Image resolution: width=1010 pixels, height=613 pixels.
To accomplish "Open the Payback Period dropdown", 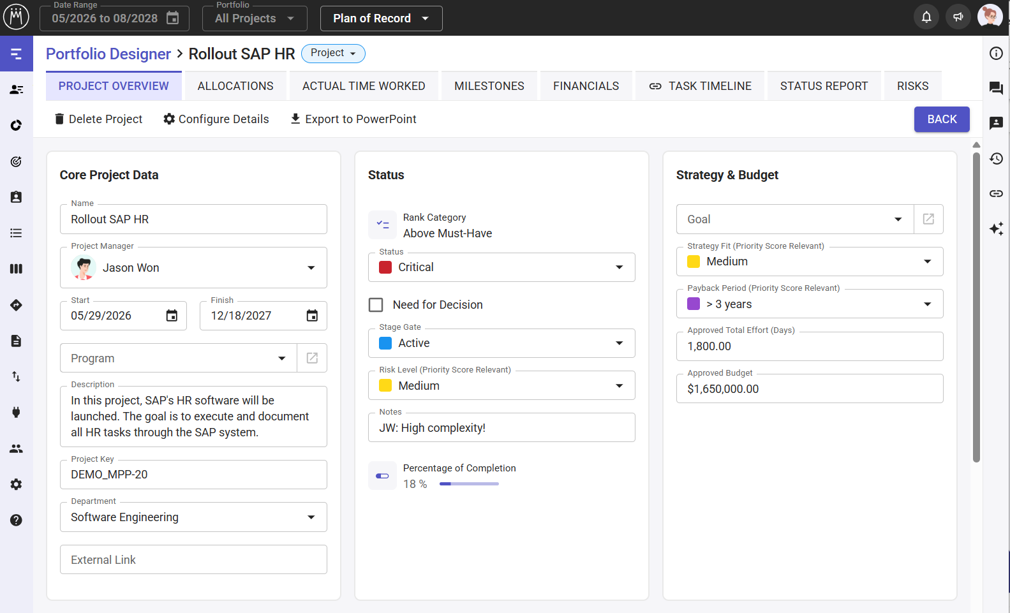I will pos(810,304).
